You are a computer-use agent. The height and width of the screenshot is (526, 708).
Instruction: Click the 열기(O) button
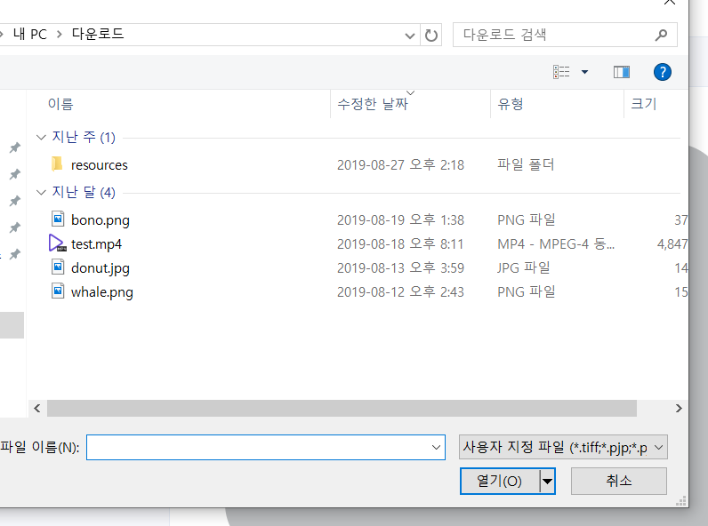coord(500,482)
